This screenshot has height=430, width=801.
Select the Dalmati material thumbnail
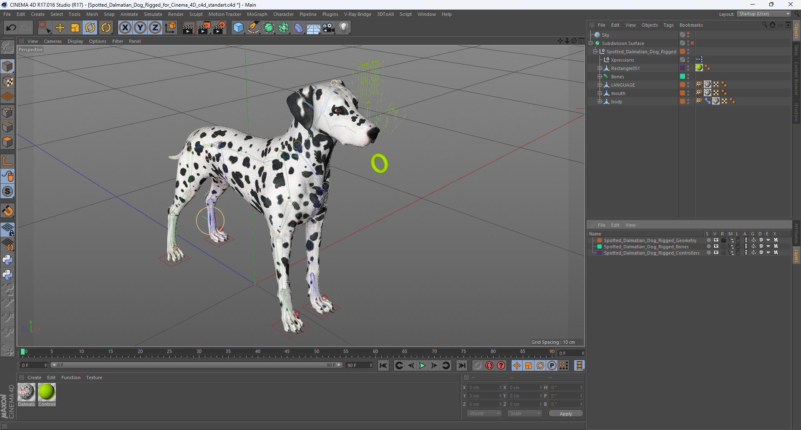point(27,392)
